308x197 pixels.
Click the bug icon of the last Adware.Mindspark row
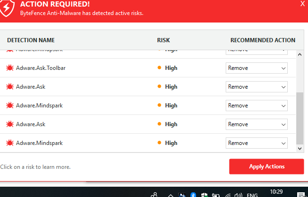pos(10,143)
